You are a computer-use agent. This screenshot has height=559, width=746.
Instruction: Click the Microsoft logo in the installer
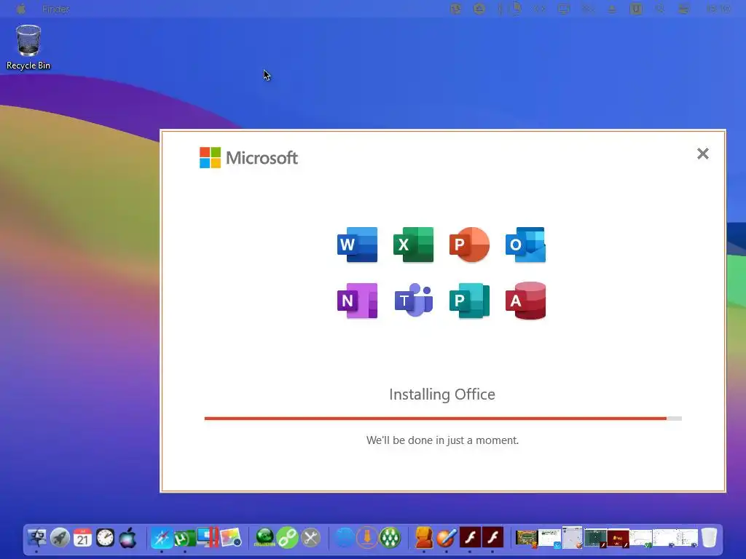tap(248, 158)
